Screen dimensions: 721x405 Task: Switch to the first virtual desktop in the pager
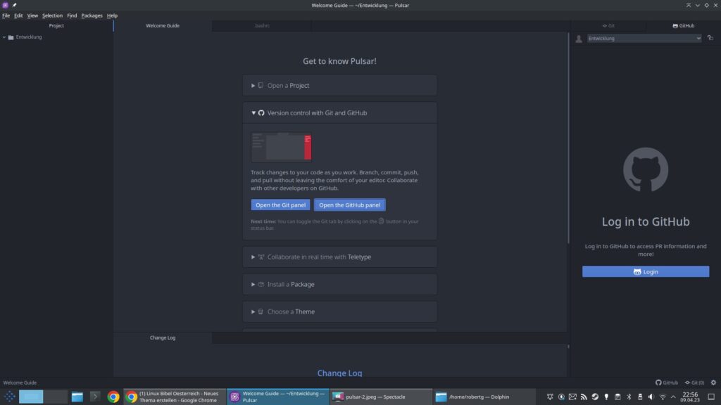(x=31, y=397)
